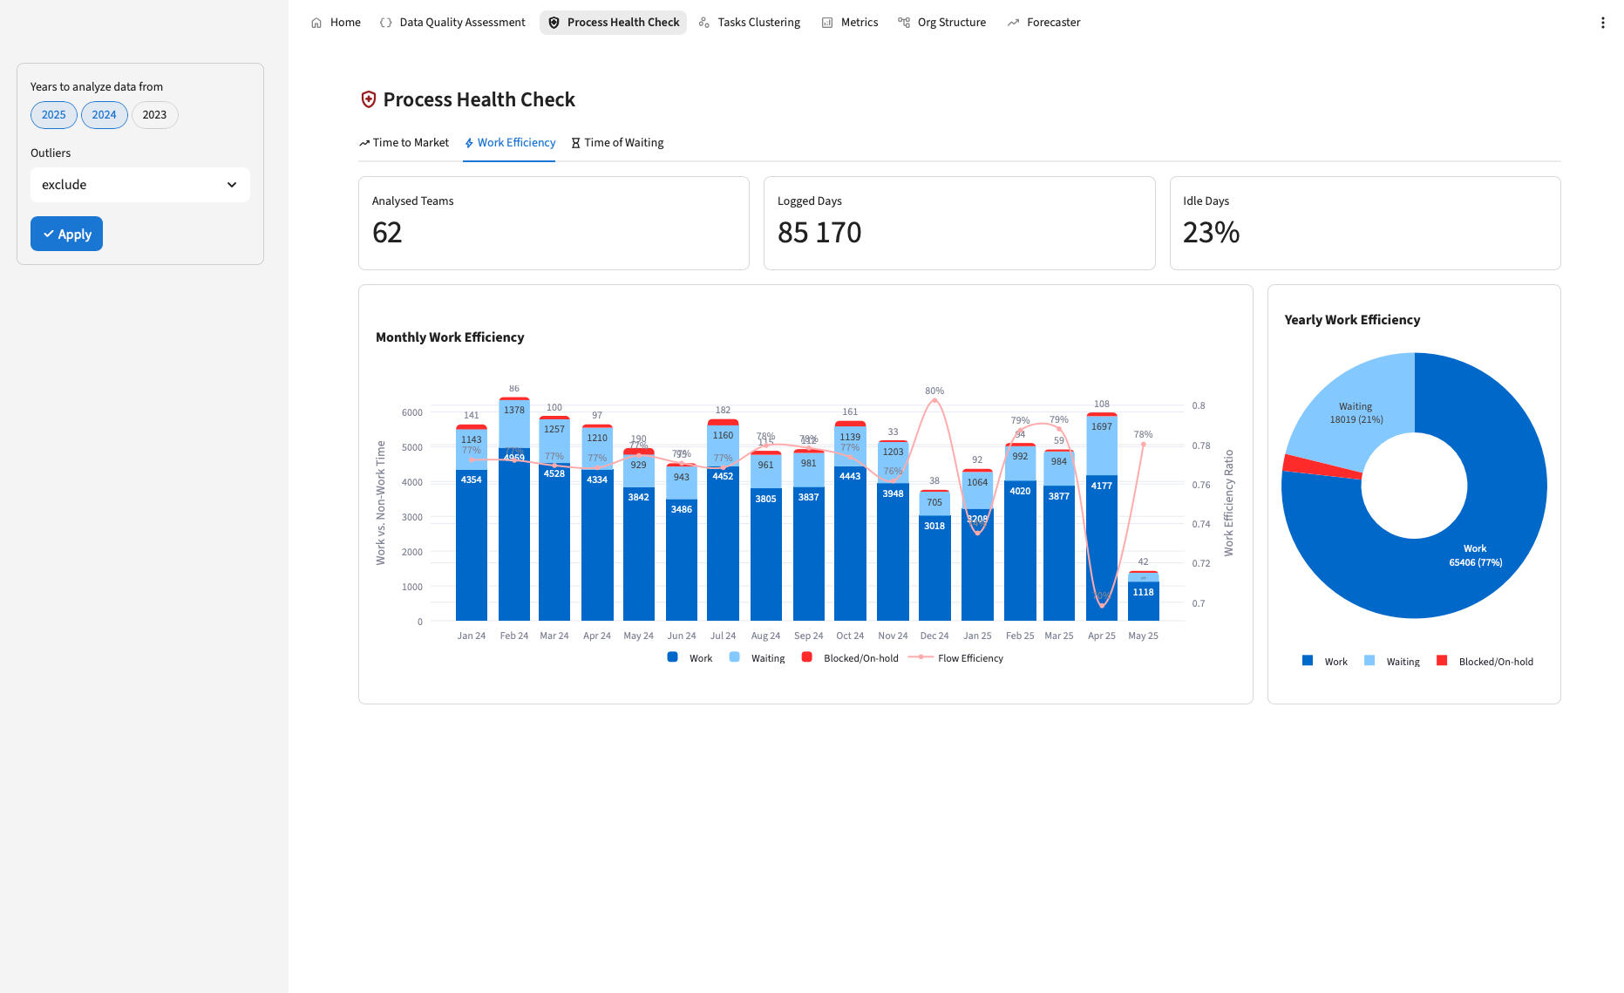1624x993 pixels.
Task: Toggle the 2024 year chip
Action: pos(105,115)
